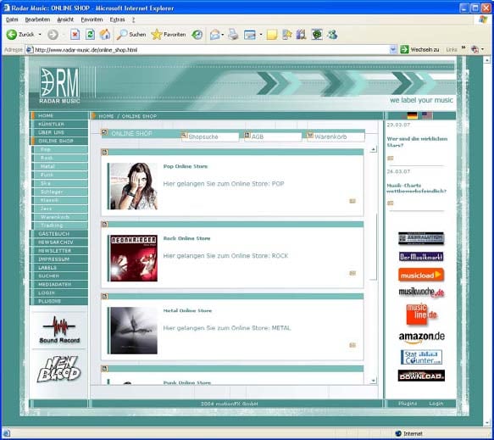
Task: Open the ? help menu
Action: [133, 19]
